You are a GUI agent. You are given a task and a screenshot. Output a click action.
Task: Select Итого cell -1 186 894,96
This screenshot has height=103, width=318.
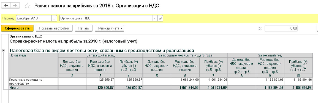pos(298,88)
